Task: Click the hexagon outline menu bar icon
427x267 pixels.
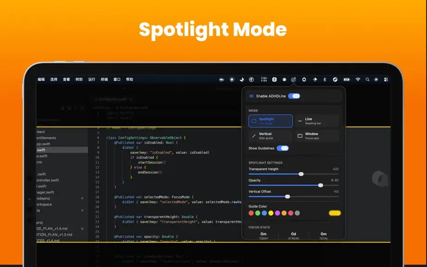Action: click(x=304, y=80)
